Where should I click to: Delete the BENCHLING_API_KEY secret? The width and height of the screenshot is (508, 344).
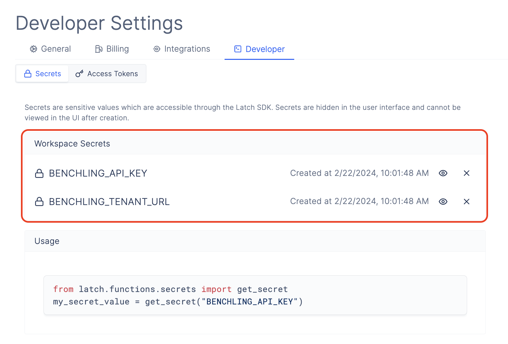(466, 173)
